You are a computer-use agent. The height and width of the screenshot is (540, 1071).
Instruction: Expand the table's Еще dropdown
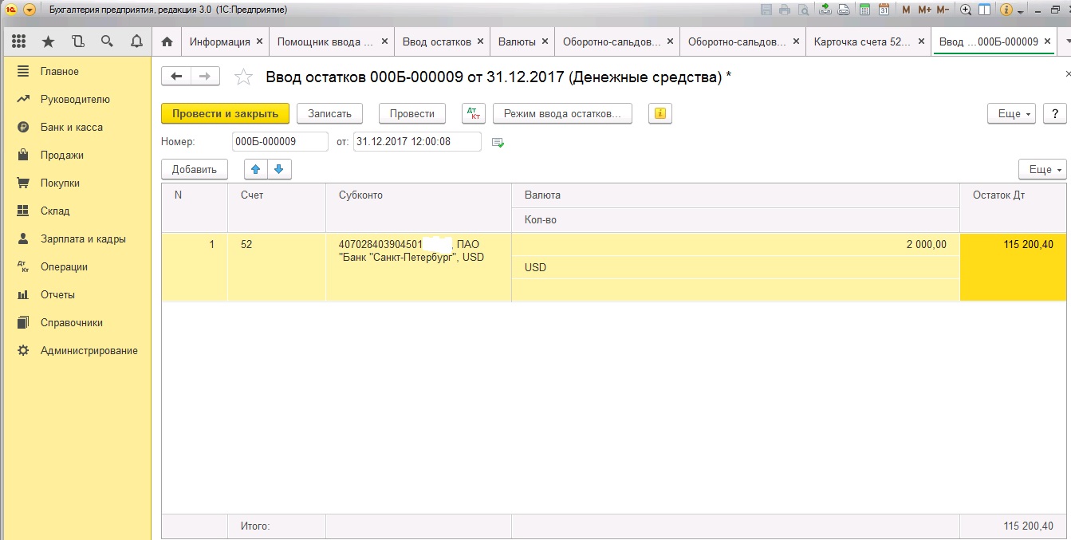click(1041, 169)
